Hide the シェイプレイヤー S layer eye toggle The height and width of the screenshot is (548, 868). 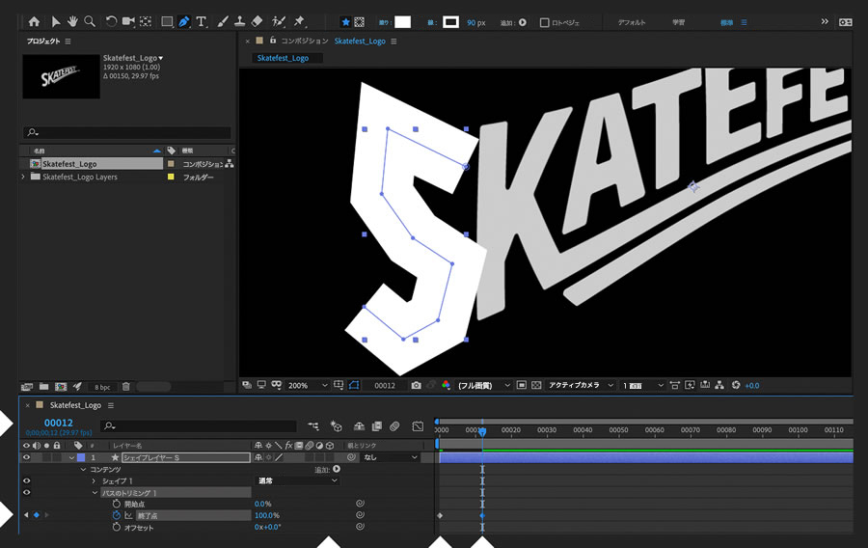pyautogui.click(x=26, y=457)
